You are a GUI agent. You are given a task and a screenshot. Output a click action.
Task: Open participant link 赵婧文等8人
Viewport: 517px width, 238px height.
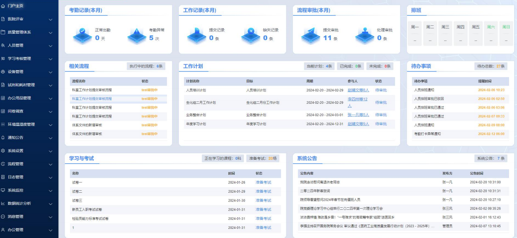358,90
